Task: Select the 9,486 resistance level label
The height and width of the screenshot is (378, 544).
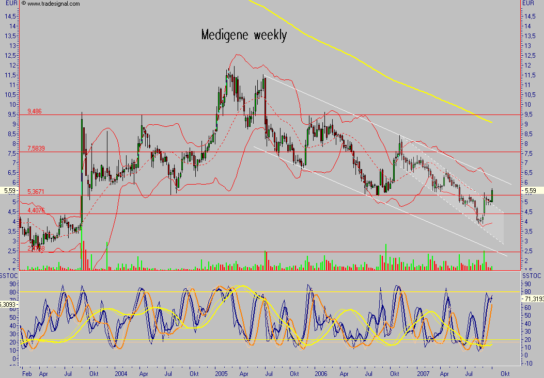Action: [x=34, y=111]
